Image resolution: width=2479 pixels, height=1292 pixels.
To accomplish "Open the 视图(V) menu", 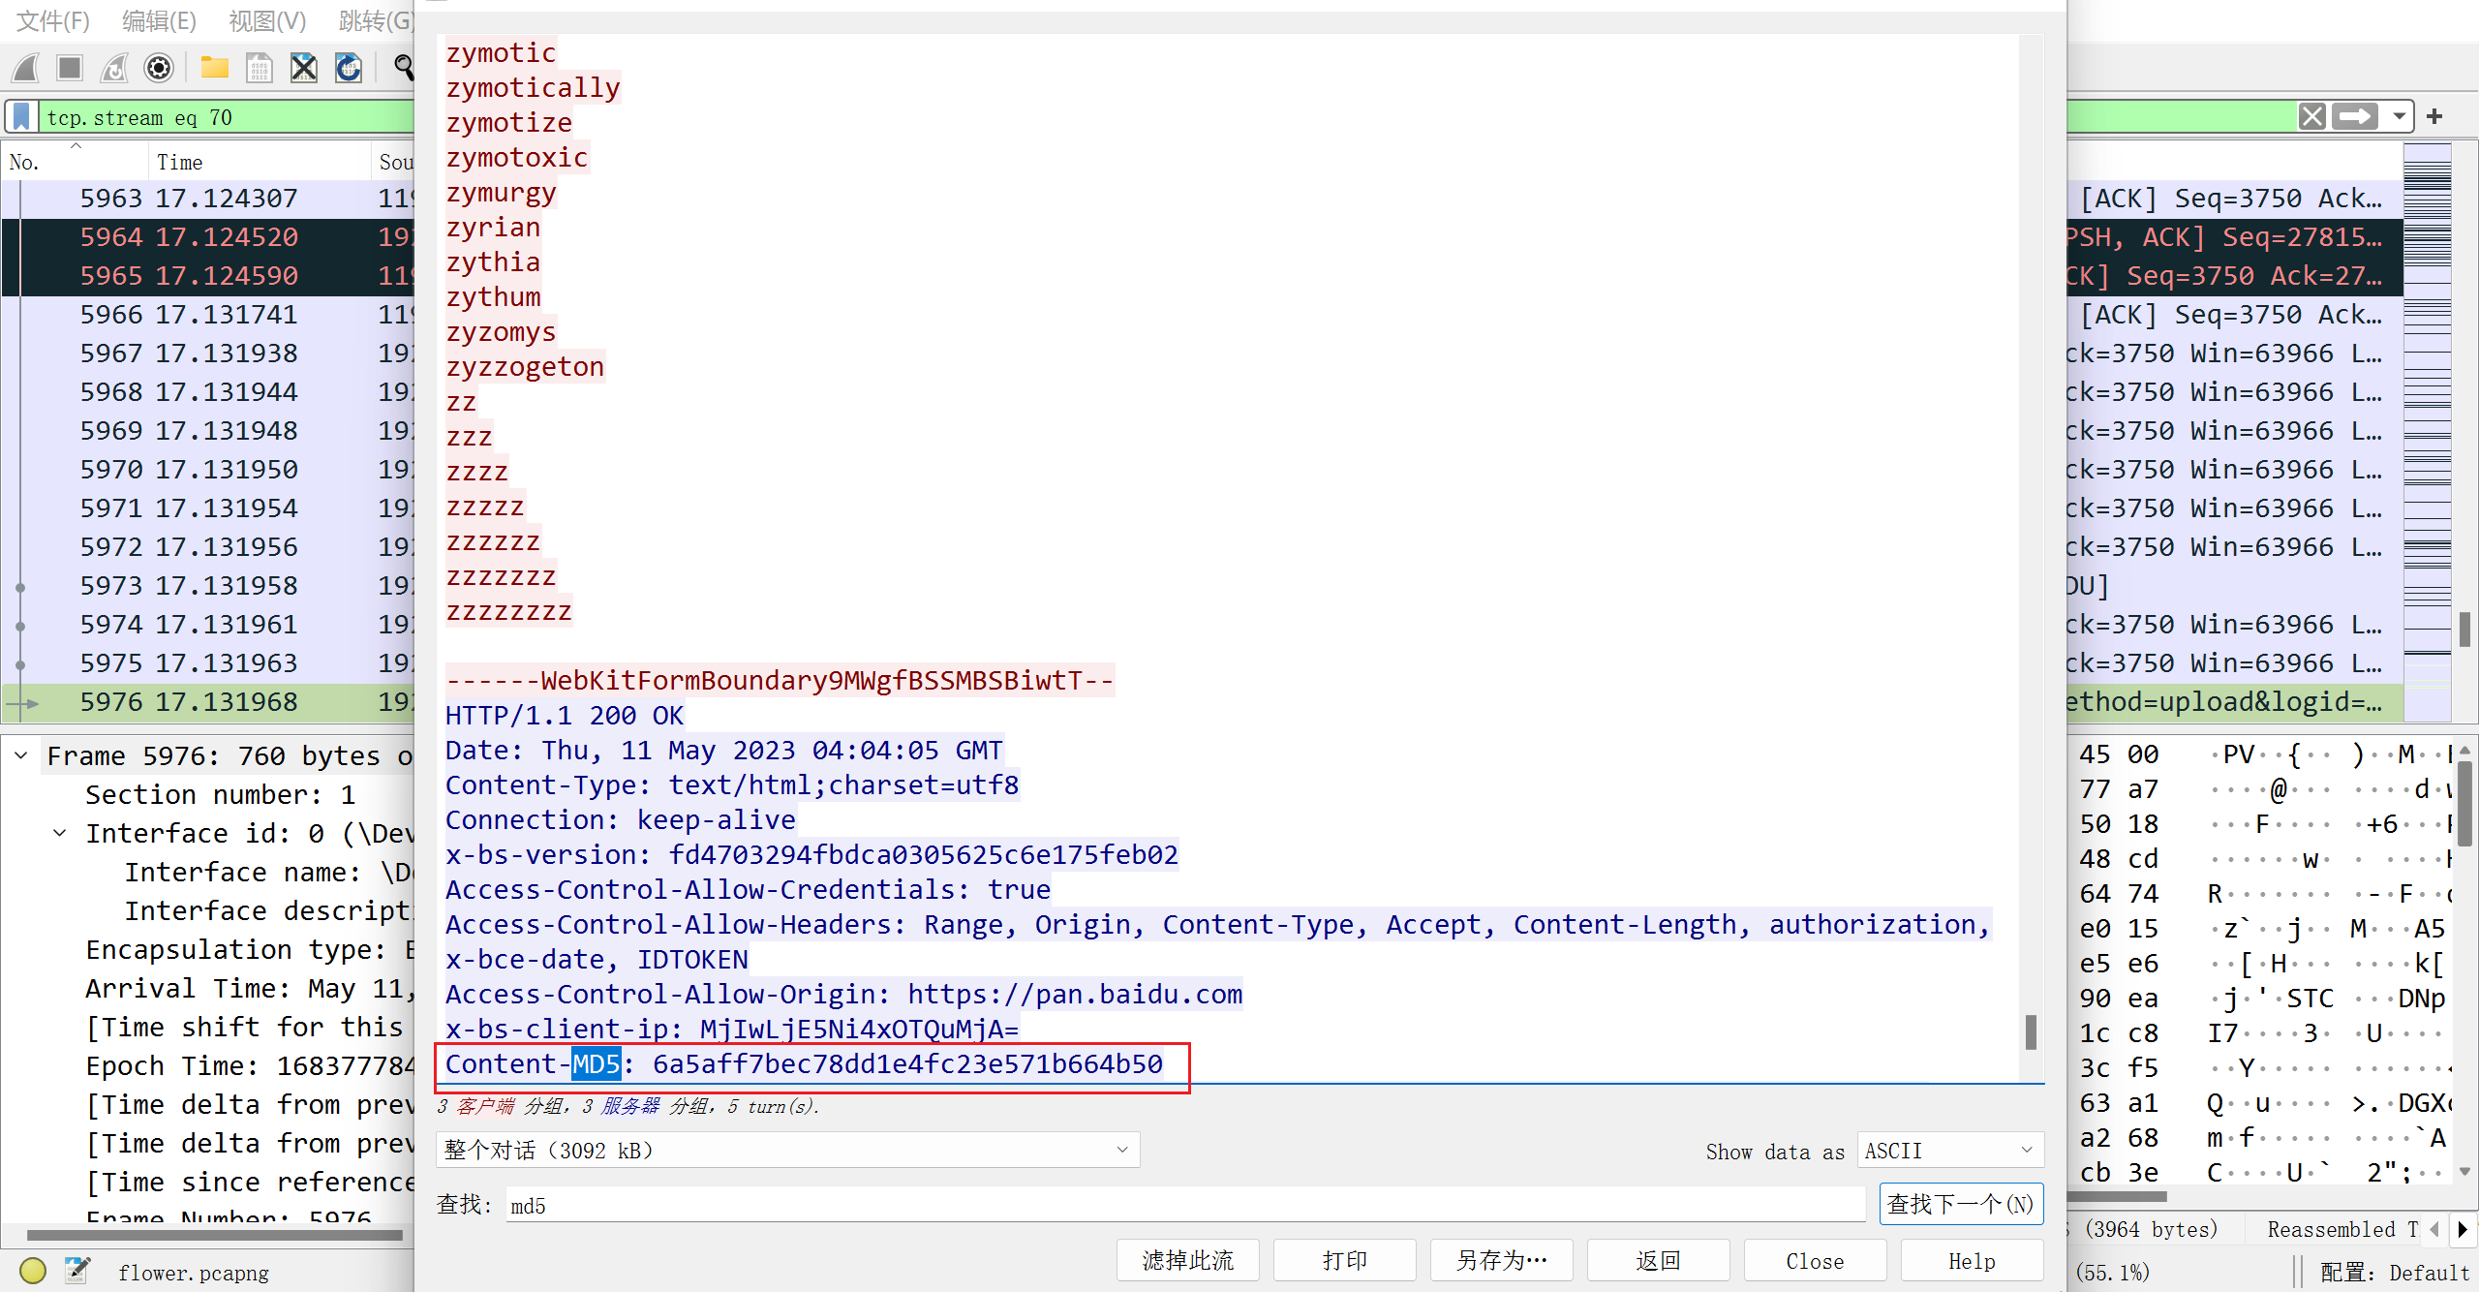I will coord(267,20).
